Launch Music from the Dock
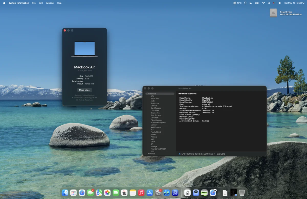The height and width of the screenshot is (199, 307). (x=141, y=193)
